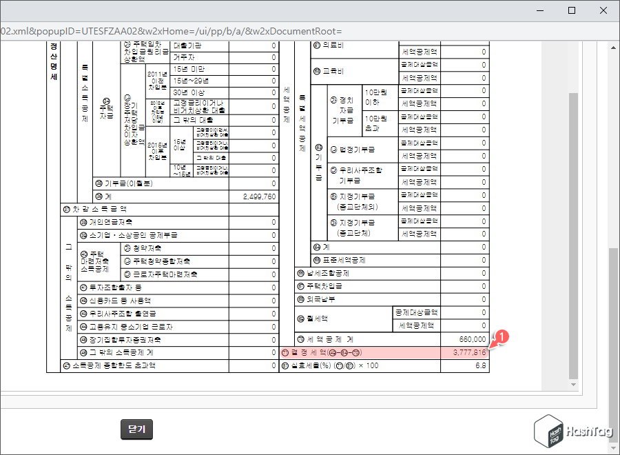Image resolution: width=620 pixels, height=455 pixels.
Task: Select the 30년 이상 label
Action: [189, 92]
